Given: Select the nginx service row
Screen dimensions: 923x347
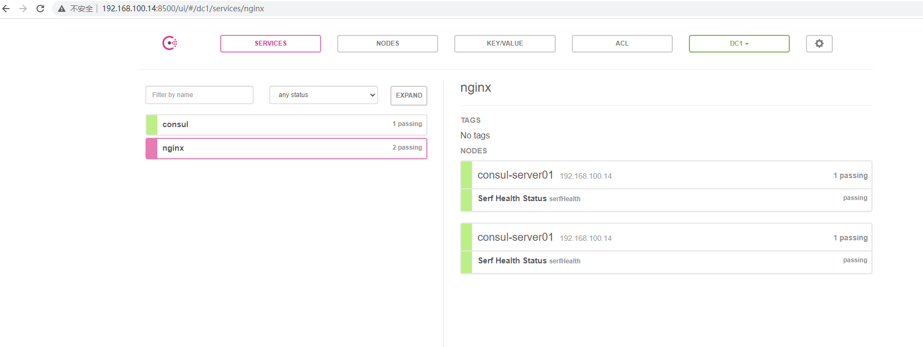Looking at the screenshot, I should pyautogui.click(x=286, y=149).
